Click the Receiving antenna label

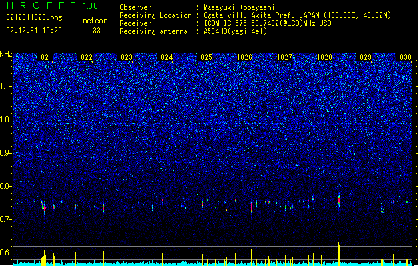click(153, 31)
